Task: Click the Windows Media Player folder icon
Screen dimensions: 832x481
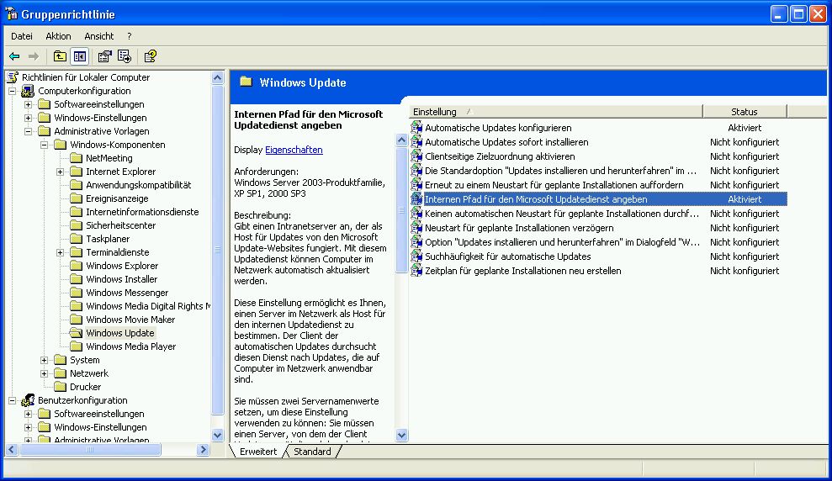Action: (x=77, y=346)
